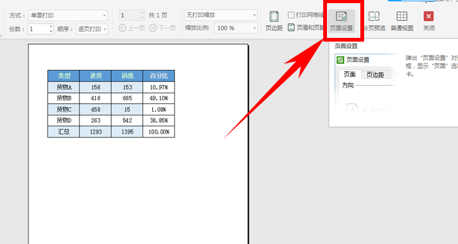Click the 汇总 cell
This screenshot has width=458, height=244.
[x=64, y=132]
